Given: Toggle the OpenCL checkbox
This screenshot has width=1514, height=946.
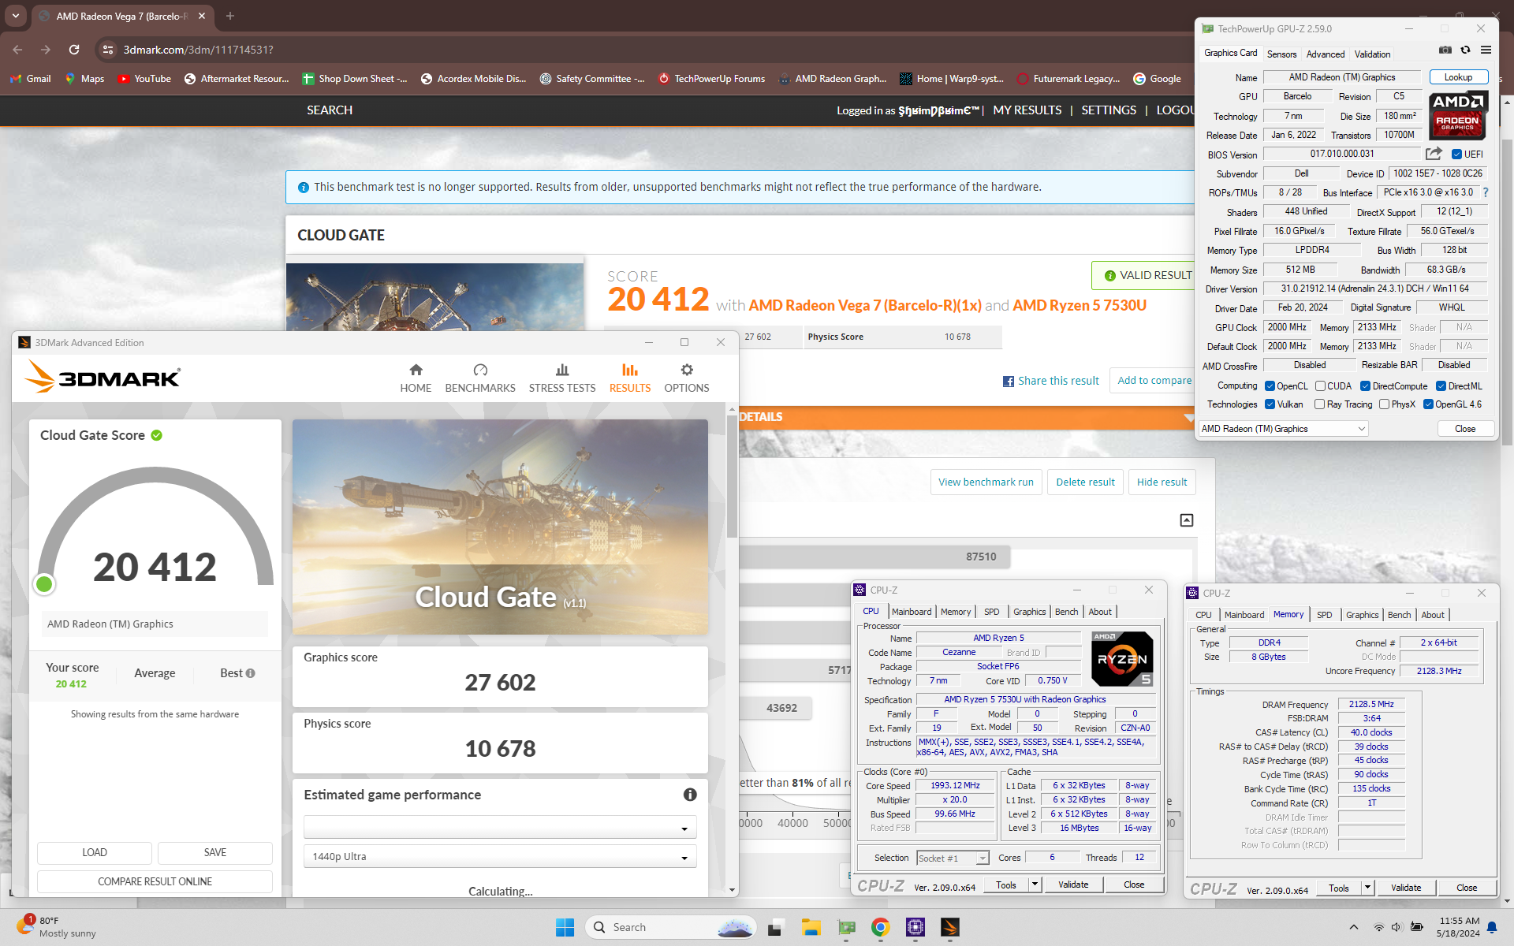Looking at the screenshot, I should [x=1270, y=386].
